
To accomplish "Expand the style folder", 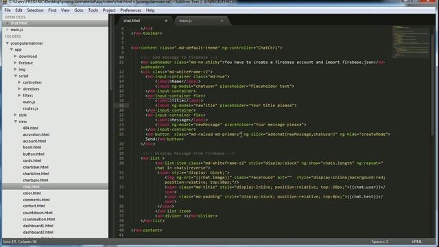I will pos(15,115).
